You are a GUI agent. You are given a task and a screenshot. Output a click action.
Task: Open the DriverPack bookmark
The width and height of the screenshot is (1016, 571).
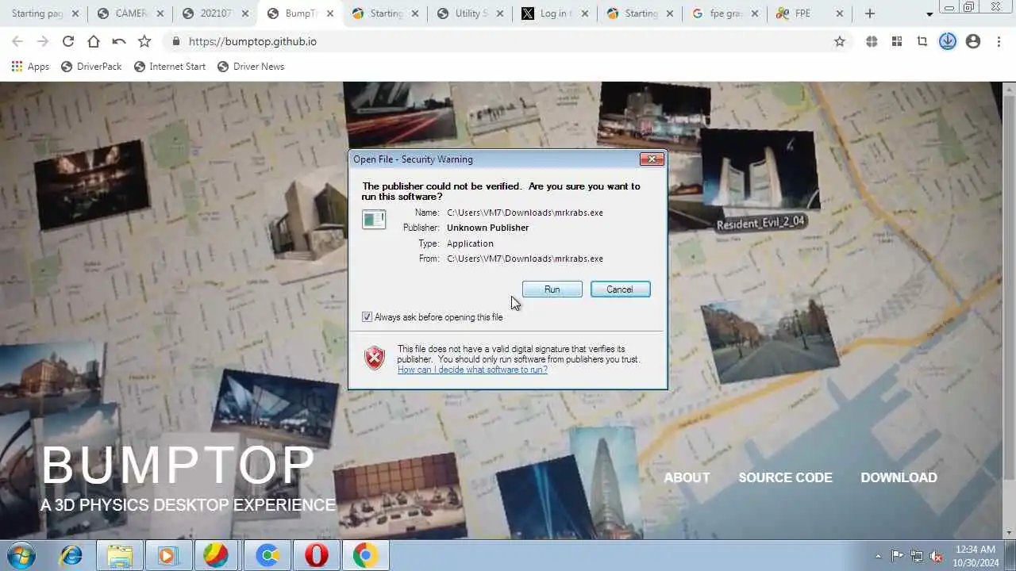click(91, 67)
